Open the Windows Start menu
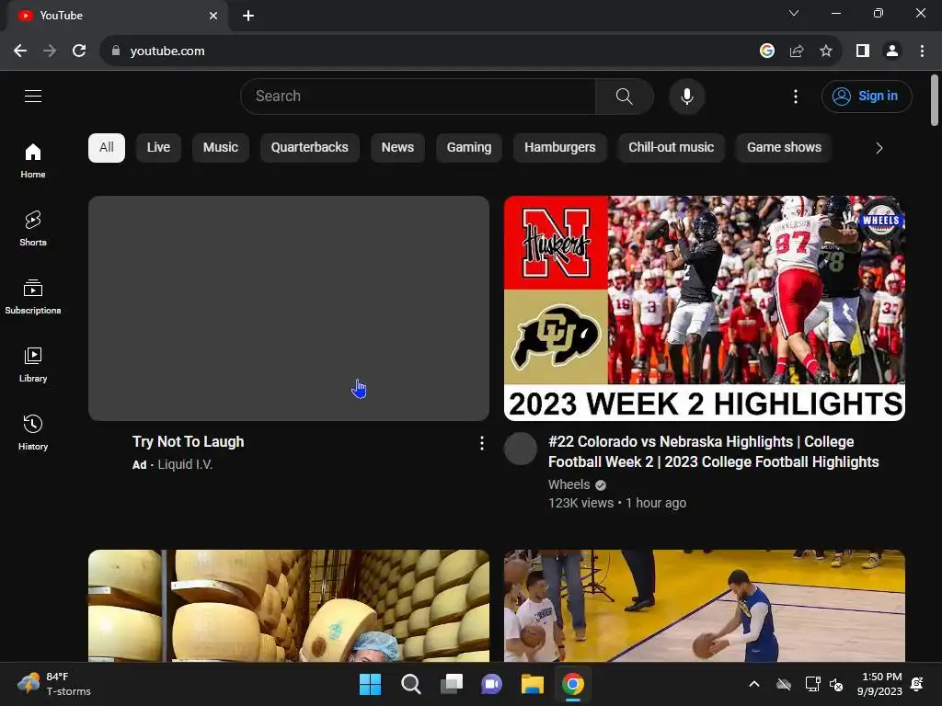942x706 pixels. pos(370,684)
